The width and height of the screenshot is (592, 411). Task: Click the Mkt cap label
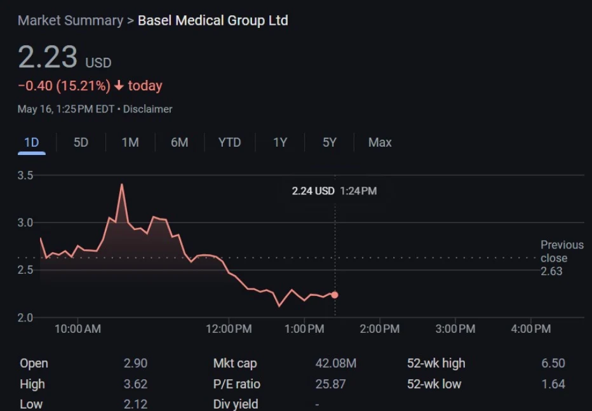point(235,363)
